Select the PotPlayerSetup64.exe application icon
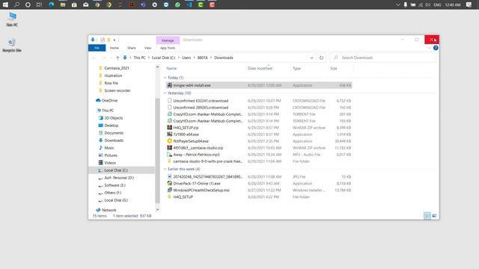The width and height of the screenshot is (479, 269). 170,141
